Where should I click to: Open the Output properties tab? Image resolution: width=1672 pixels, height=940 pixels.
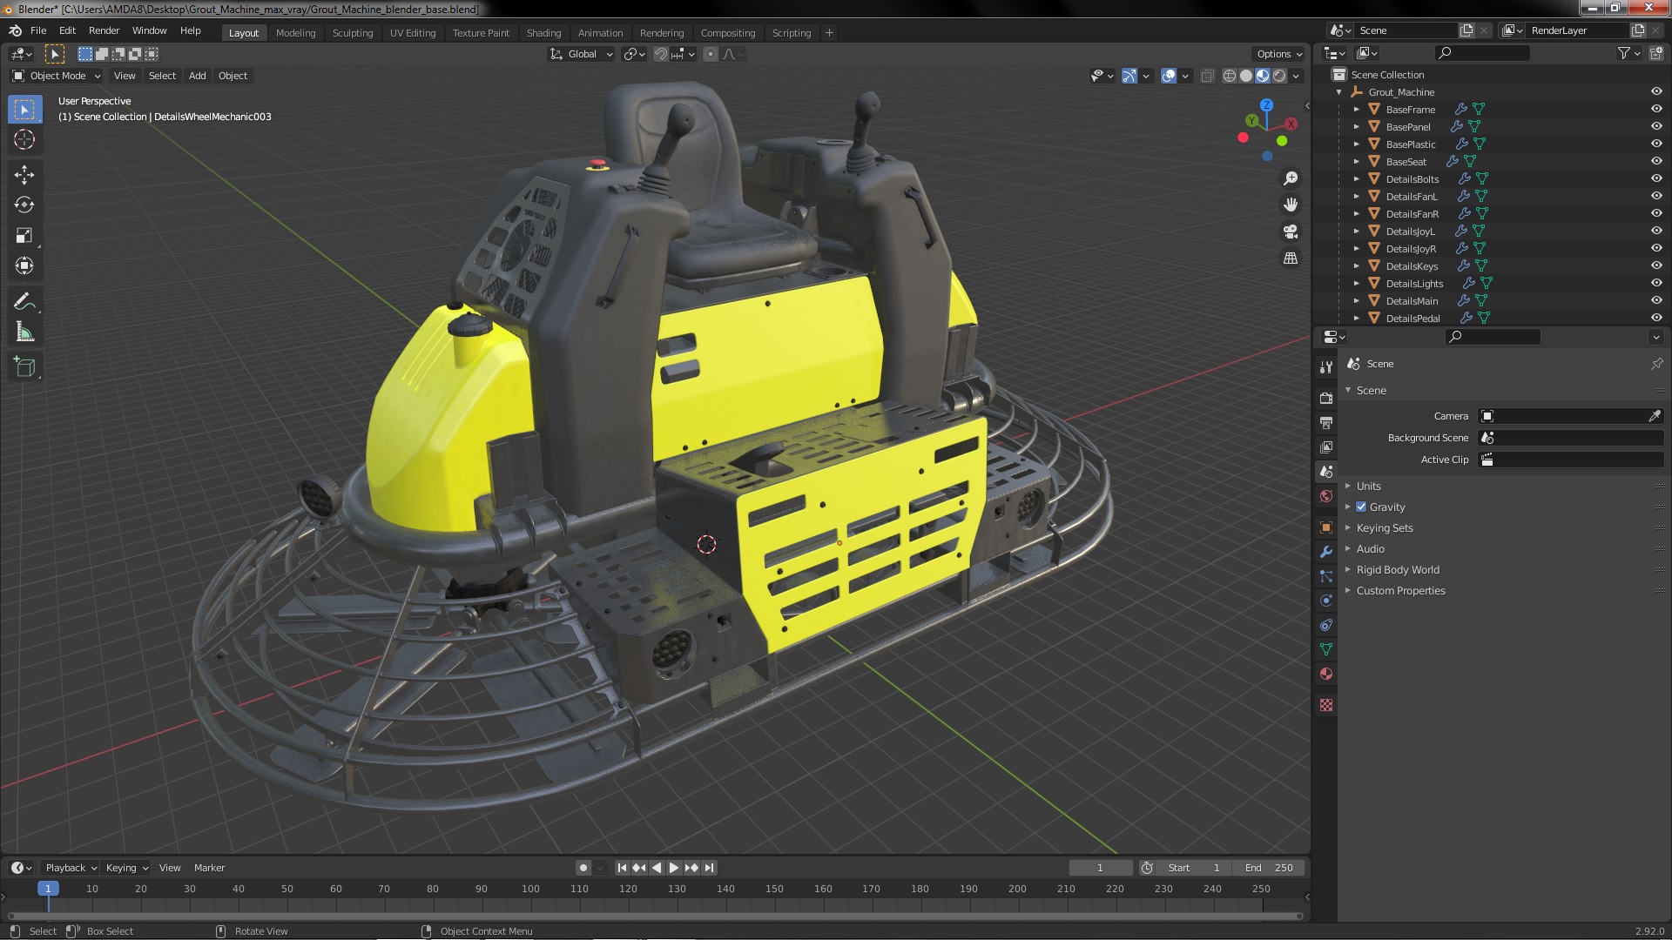(1326, 422)
